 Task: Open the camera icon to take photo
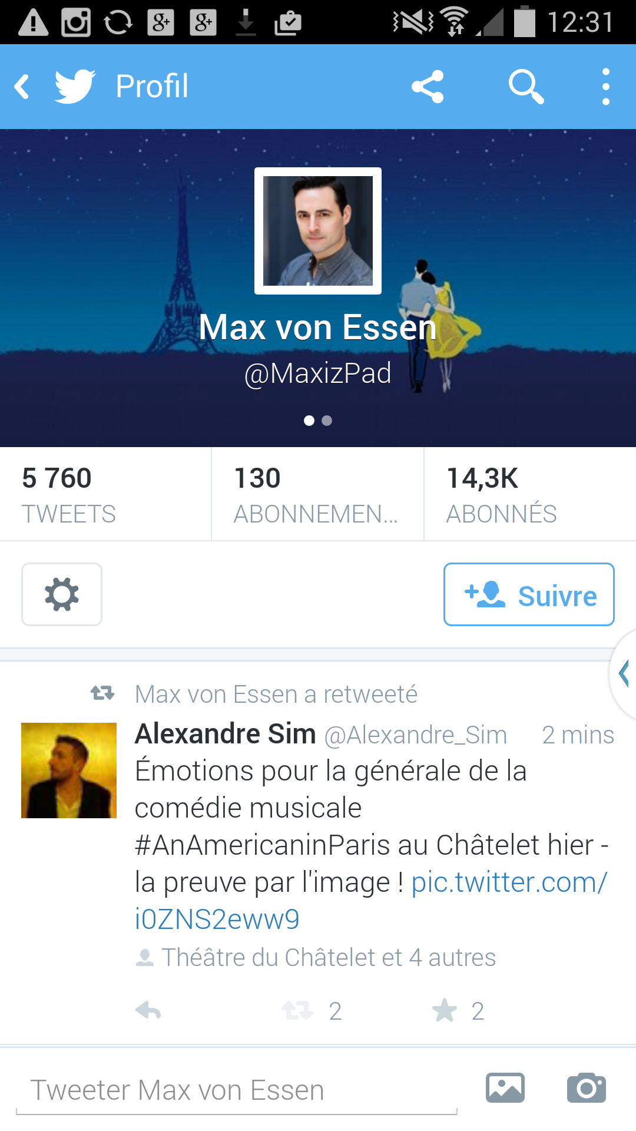[x=587, y=1088]
